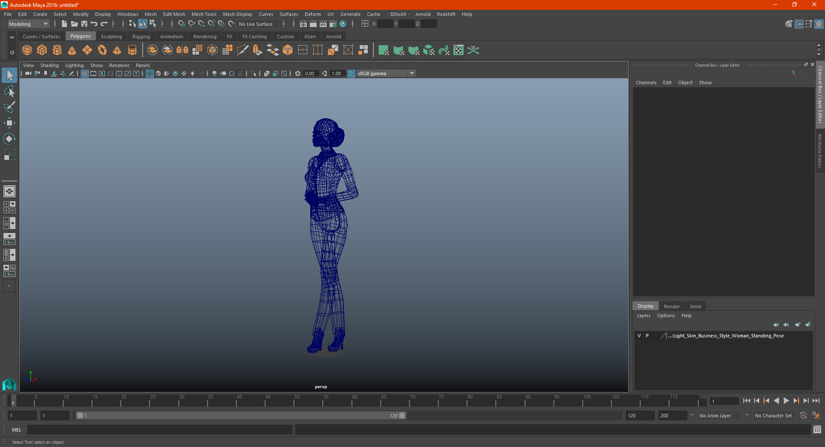Create a polygon torus from the shelf

pos(102,50)
